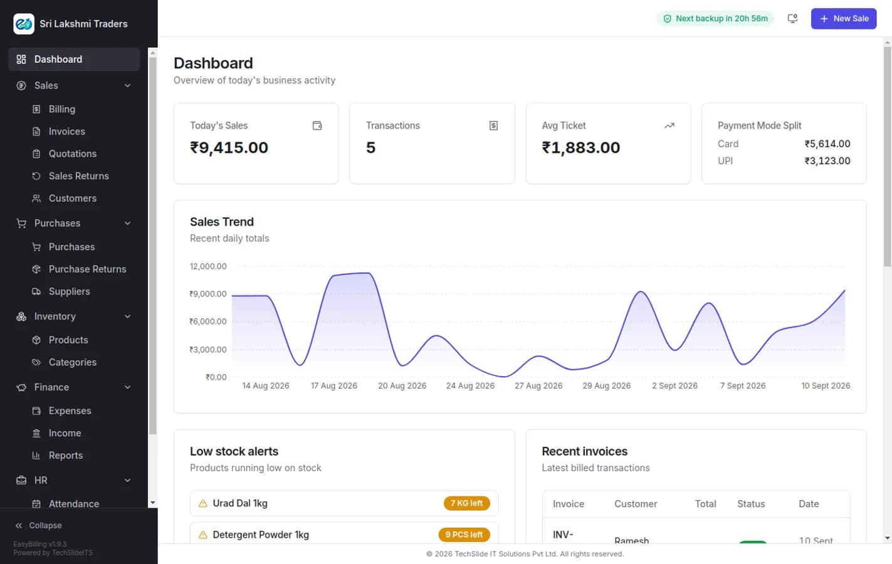Click the Income bank icon

click(x=36, y=433)
